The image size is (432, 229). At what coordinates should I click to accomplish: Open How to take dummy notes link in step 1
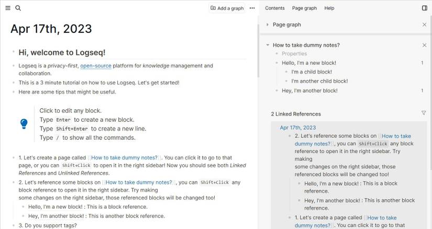point(124,158)
